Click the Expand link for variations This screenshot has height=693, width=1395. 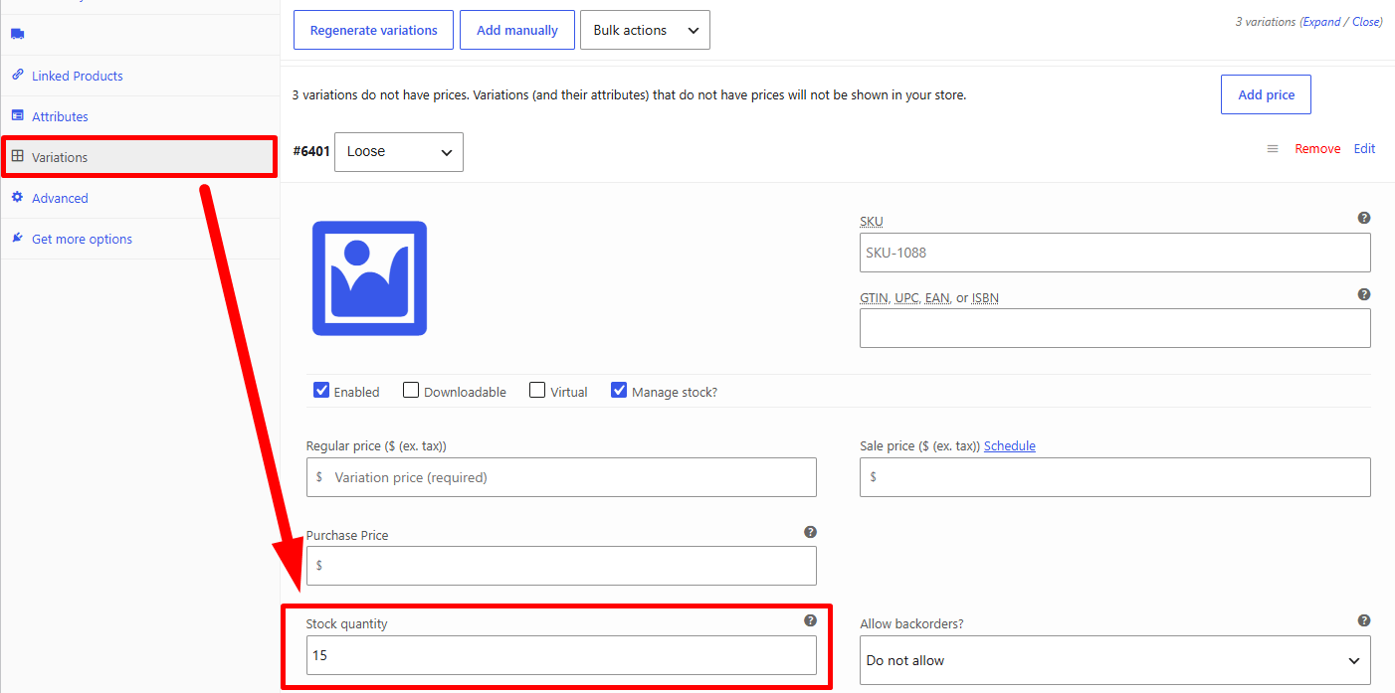(x=1321, y=22)
